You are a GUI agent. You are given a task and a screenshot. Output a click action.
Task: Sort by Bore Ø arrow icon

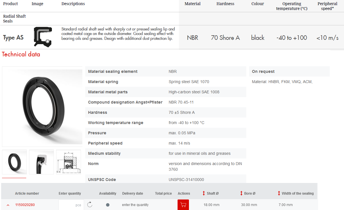pos(241,193)
